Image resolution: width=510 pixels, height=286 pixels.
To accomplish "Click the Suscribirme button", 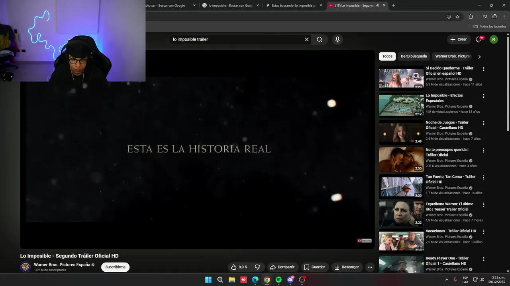I will point(116,267).
